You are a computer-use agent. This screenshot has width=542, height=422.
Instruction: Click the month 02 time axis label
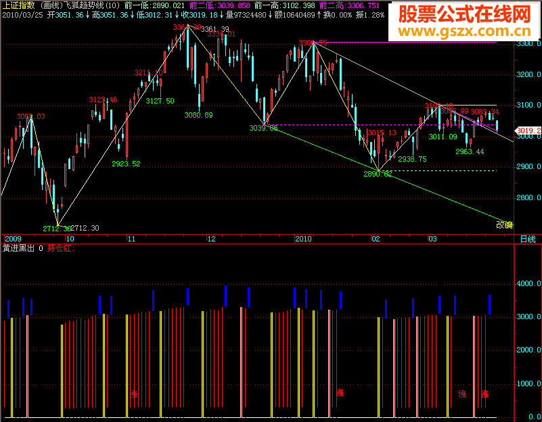pos(376,239)
